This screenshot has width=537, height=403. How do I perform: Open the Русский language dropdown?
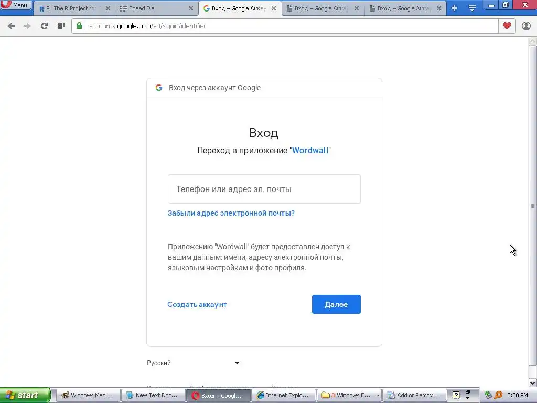tap(193, 363)
